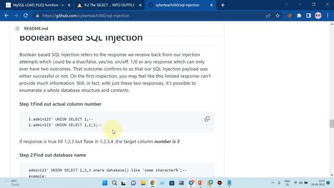
Task: Share this page from address bar
Action: tap(268, 16)
